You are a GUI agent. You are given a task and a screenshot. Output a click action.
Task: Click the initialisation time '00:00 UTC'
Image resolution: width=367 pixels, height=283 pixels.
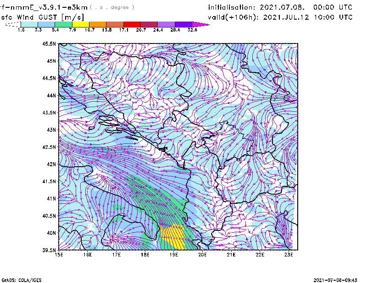pyautogui.click(x=333, y=7)
